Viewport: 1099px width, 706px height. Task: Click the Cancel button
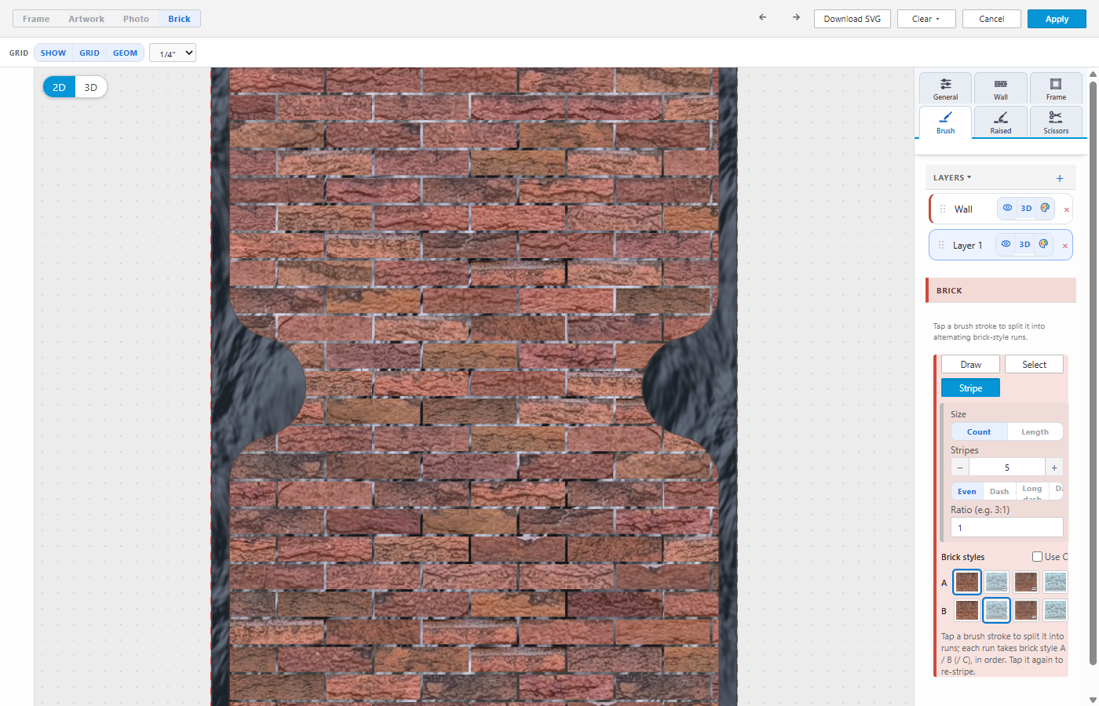(x=991, y=19)
